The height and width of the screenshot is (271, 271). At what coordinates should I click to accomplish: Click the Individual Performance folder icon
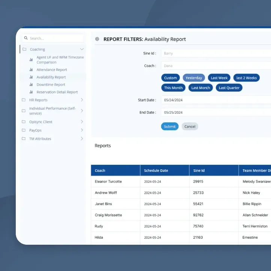24,111
